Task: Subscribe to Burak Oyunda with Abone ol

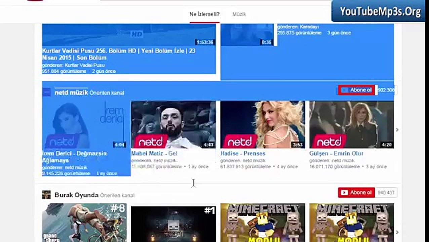Action: point(356,193)
